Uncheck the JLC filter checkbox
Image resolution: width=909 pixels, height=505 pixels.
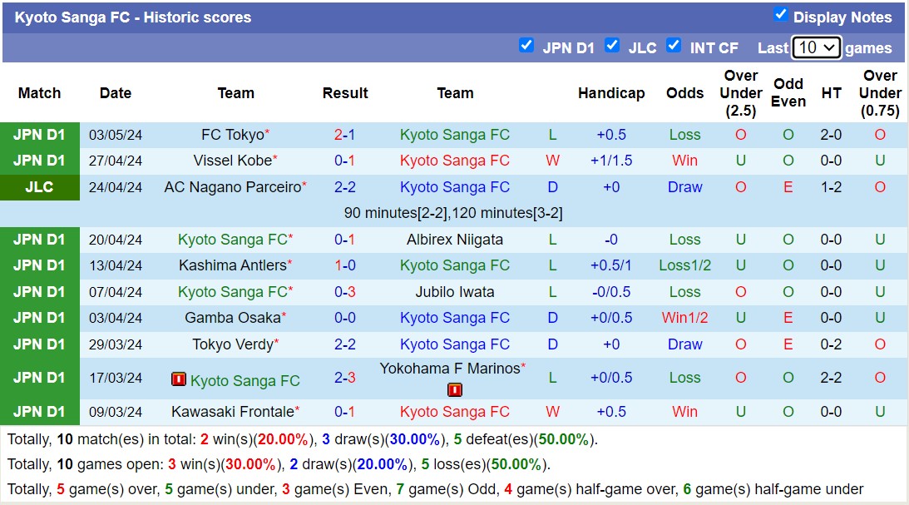click(613, 46)
